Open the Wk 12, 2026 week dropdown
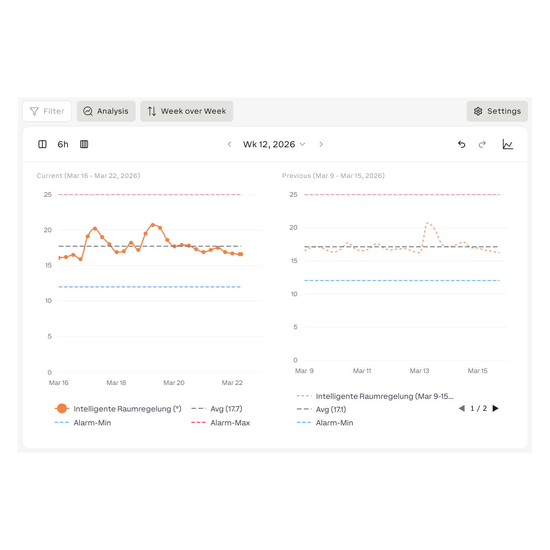This screenshot has width=550, height=550. pos(274,144)
